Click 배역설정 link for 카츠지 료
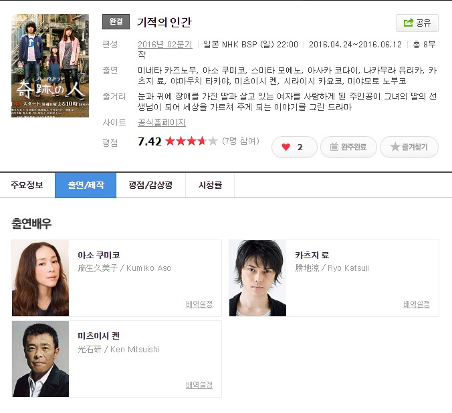The image size is (452, 413). tap(417, 304)
